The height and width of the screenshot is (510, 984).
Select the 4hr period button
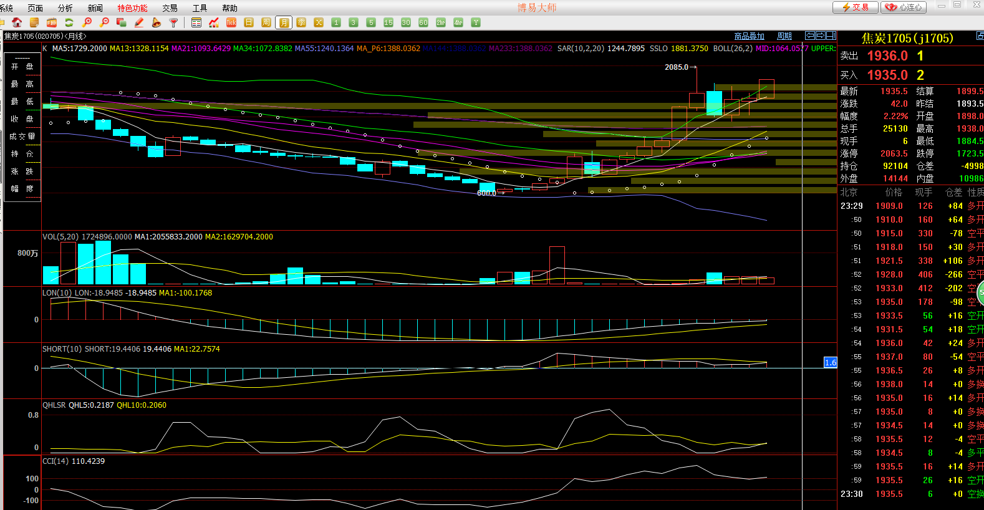[458, 22]
